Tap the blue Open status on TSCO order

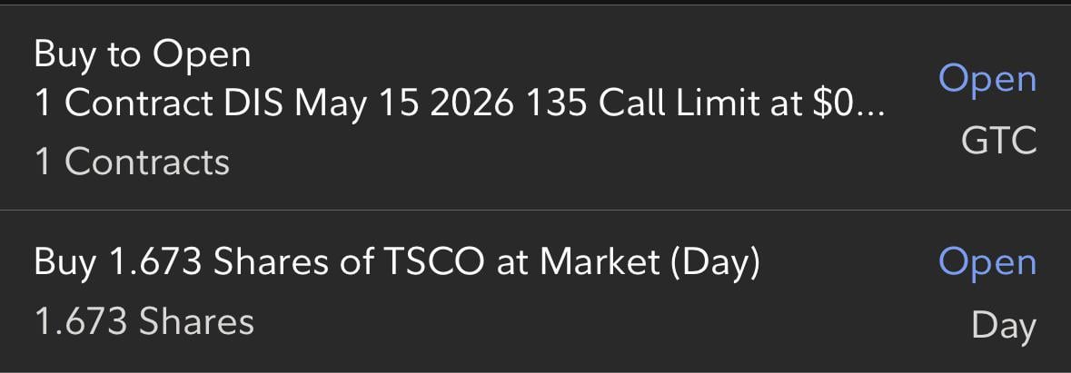pos(987,262)
